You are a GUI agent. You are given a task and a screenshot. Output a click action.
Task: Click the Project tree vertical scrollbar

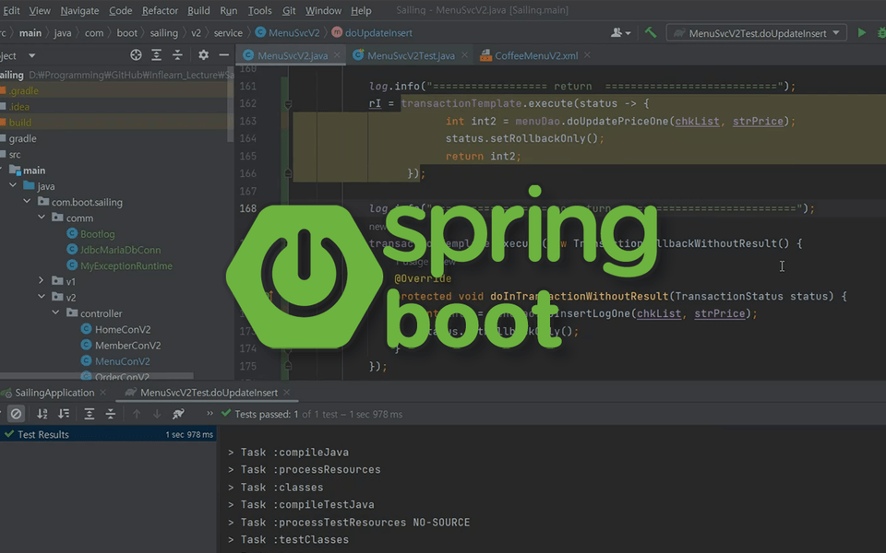[230, 104]
